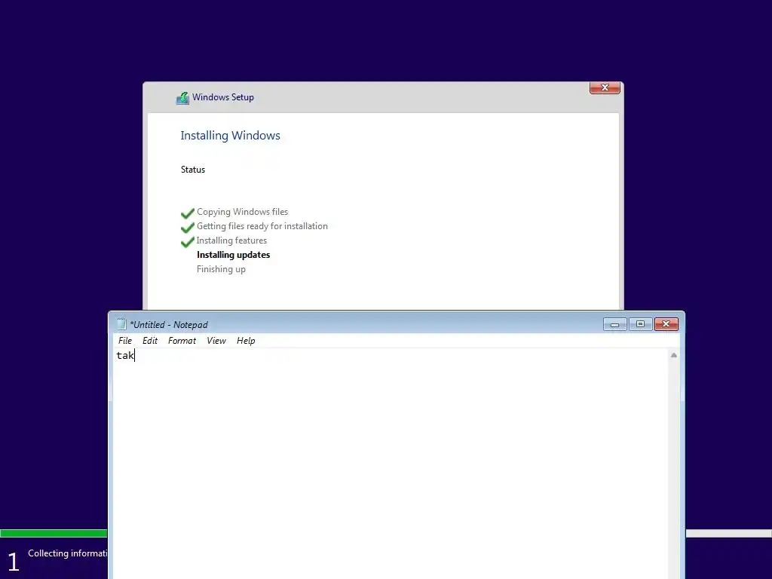Close the Notepad window
The image size is (772, 579).
(x=666, y=324)
